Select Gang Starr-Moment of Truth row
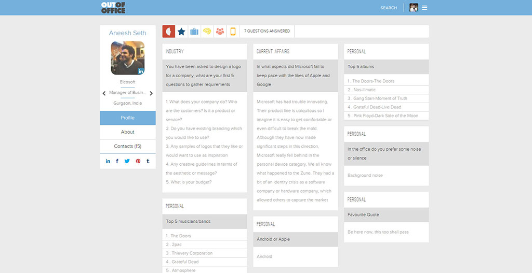 pos(387,98)
